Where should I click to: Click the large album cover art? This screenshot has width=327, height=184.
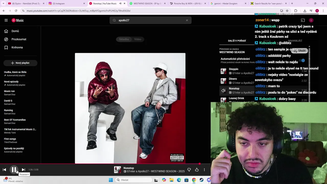pos(130,108)
